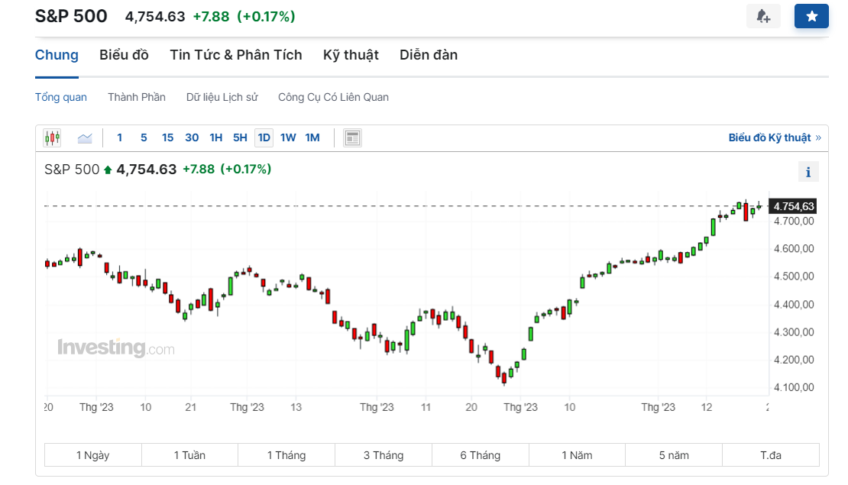Open the Chung tab
The height and width of the screenshot is (485, 848).
pos(57,55)
